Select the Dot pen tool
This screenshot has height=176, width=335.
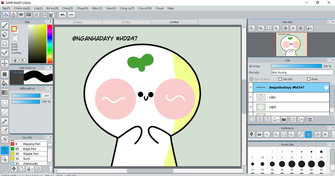5,53
